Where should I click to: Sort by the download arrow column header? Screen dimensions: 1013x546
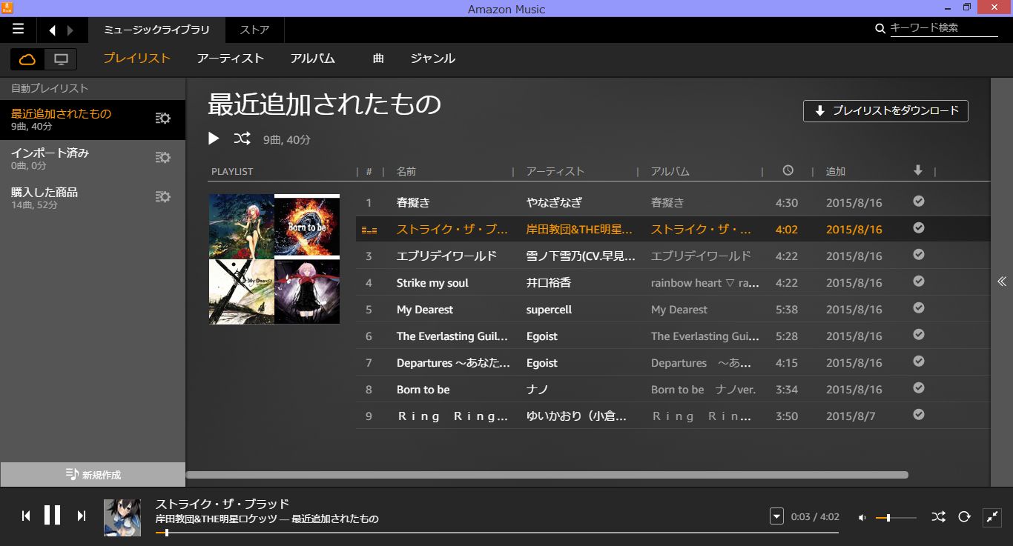(x=918, y=170)
